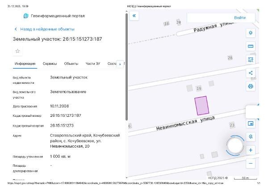Show more tabs with right arrow
This screenshot has height=189, width=268.
click(120, 64)
